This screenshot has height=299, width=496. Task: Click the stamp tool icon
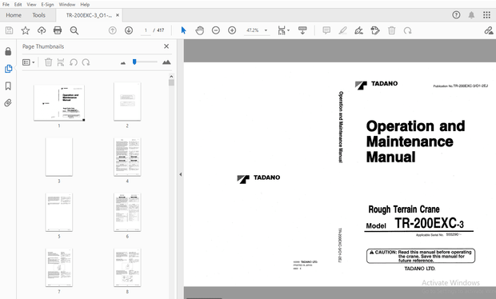tap(375, 30)
